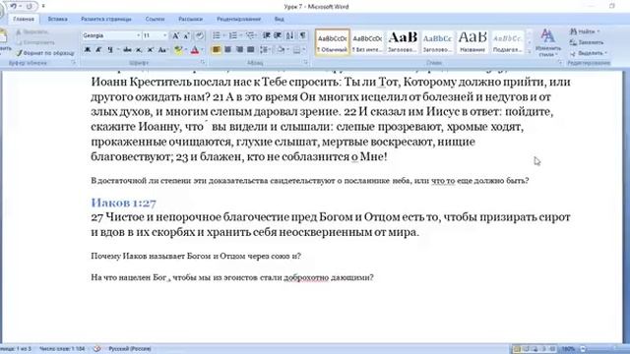Undo the last action

coord(13,6)
